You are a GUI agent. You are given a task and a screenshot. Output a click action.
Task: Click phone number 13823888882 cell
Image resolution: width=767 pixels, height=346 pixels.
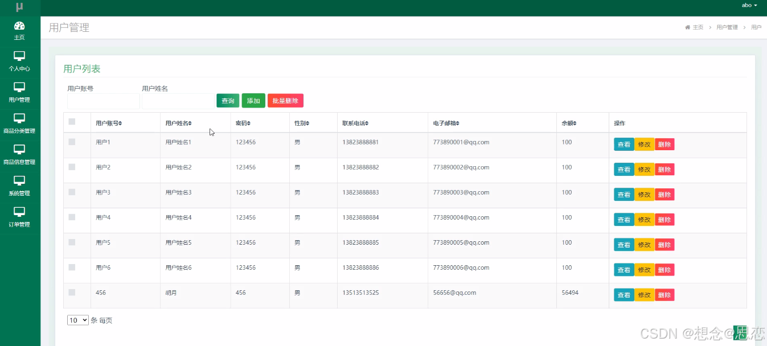click(360, 167)
